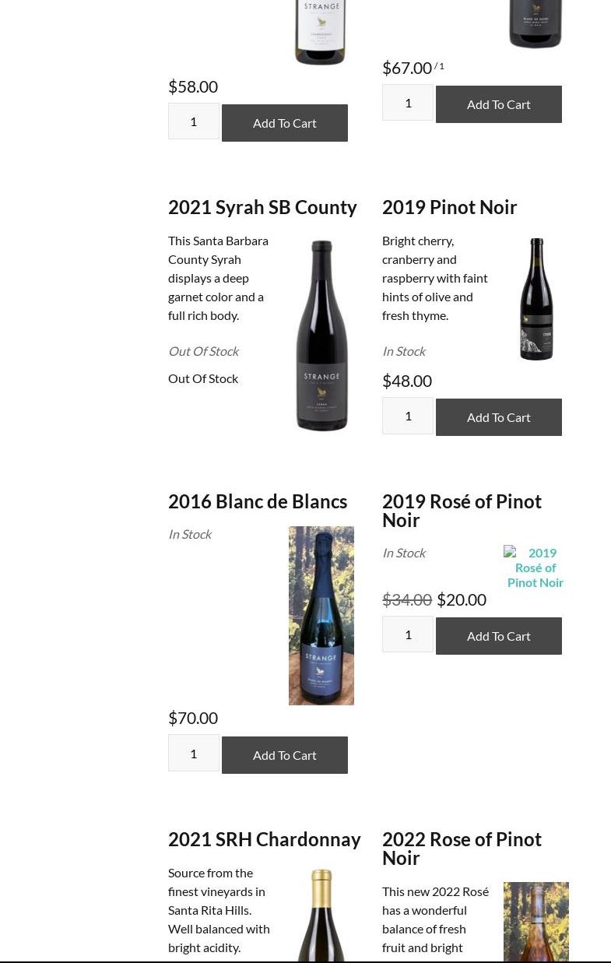611x963 pixels.
Task: Open the 2021 SRH Chardonnay bottle image
Action: [321, 915]
